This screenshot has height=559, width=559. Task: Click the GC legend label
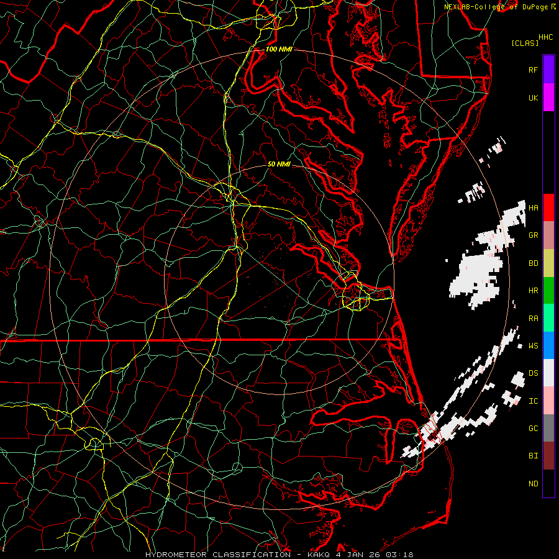pos(533,428)
